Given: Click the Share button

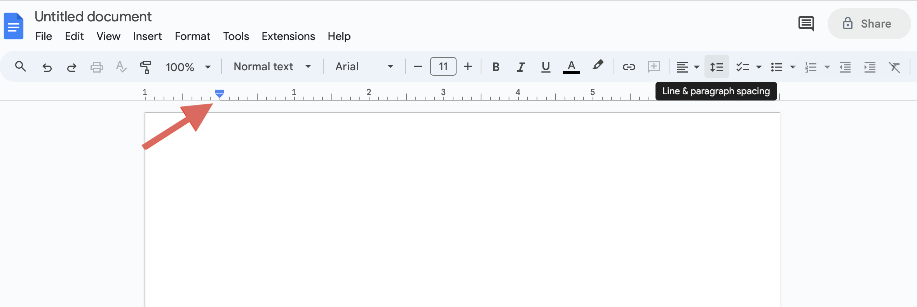Looking at the screenshot, I should [x=869, y=24].
